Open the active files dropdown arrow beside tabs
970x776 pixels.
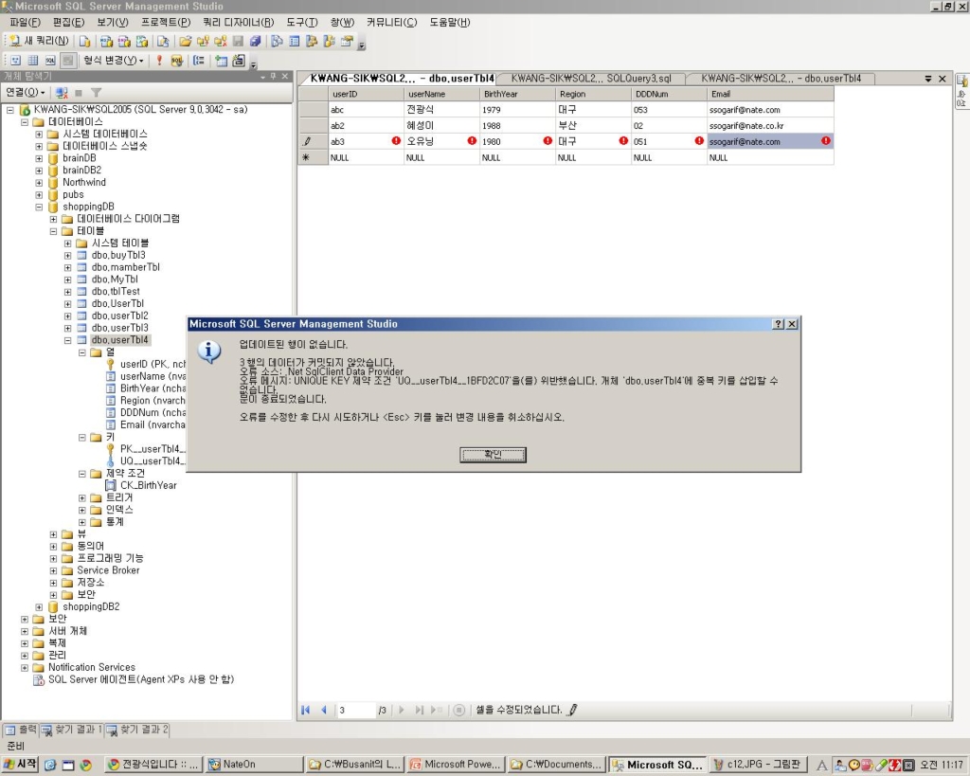(x=928, y=79)
